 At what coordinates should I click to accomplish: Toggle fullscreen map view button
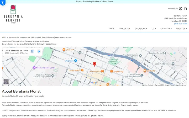[x=183, y=80]
